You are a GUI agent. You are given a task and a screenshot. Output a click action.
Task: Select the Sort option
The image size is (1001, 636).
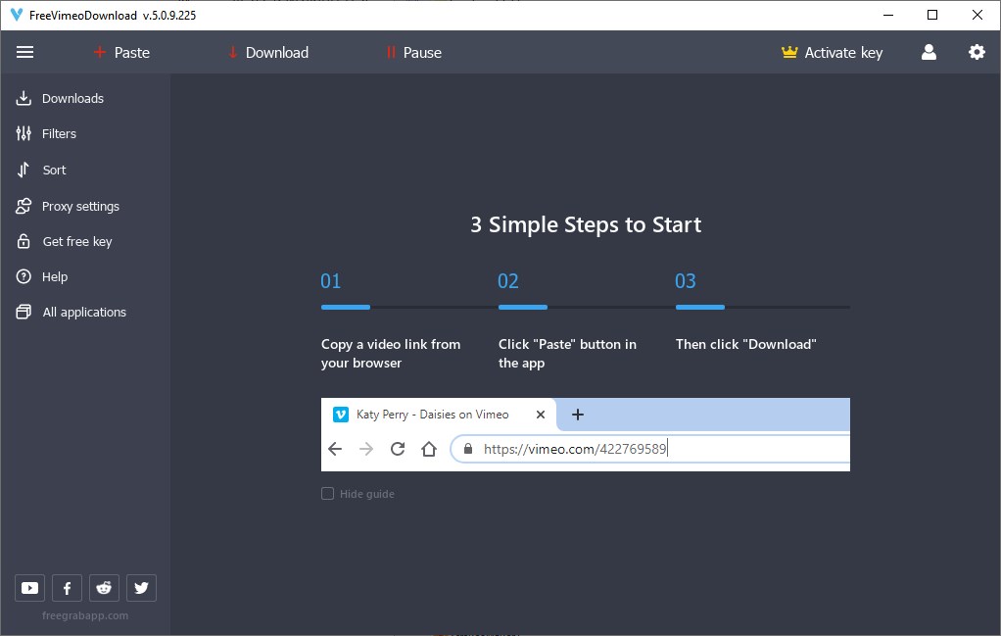coord(54,170)
